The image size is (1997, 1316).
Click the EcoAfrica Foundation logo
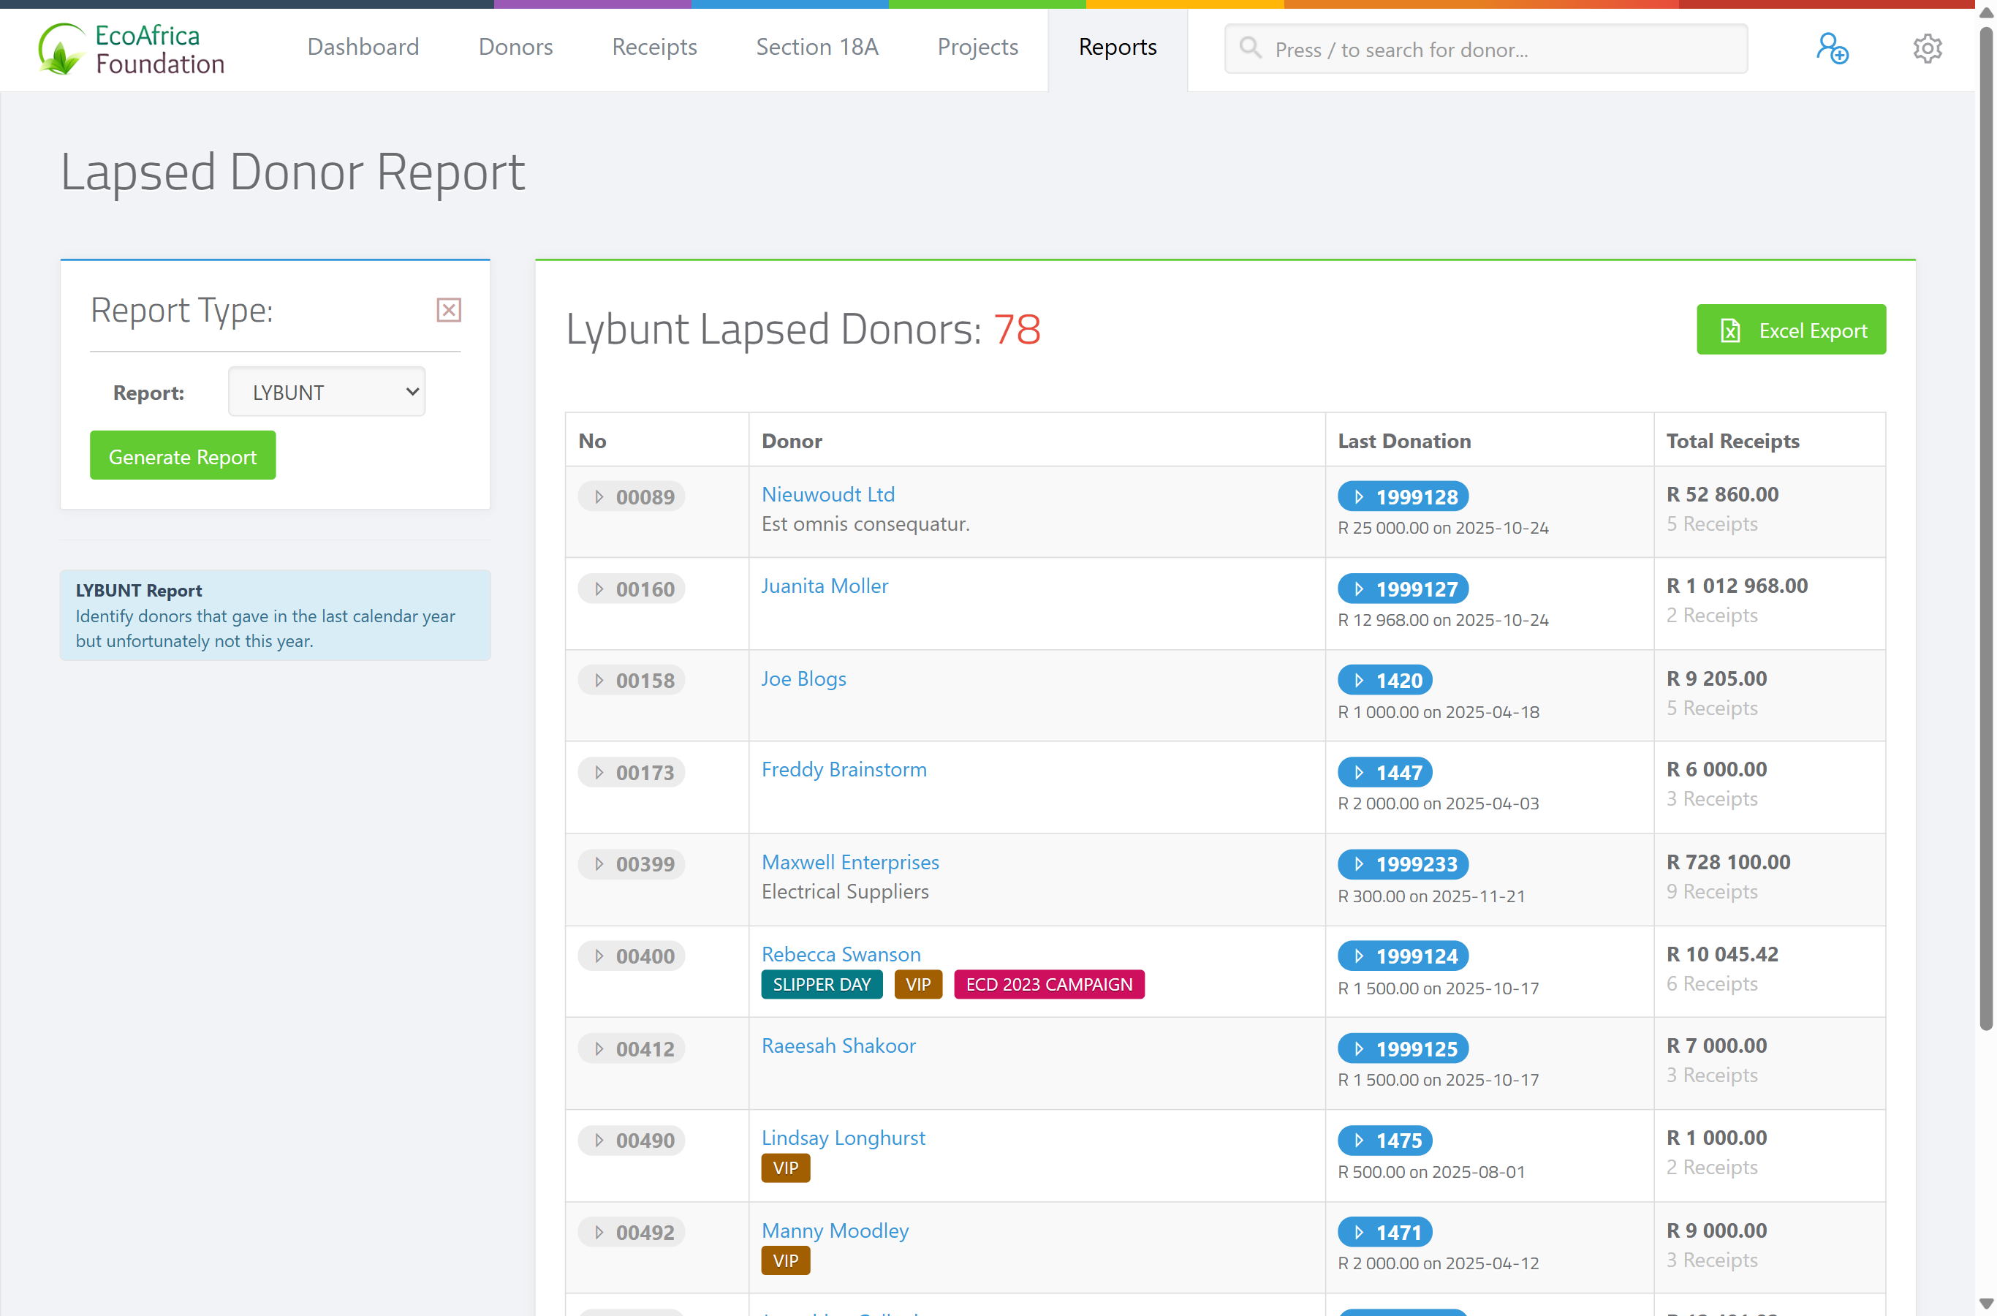132,49
